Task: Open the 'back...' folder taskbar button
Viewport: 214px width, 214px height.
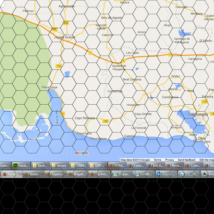Action: [x=41, y=166]
